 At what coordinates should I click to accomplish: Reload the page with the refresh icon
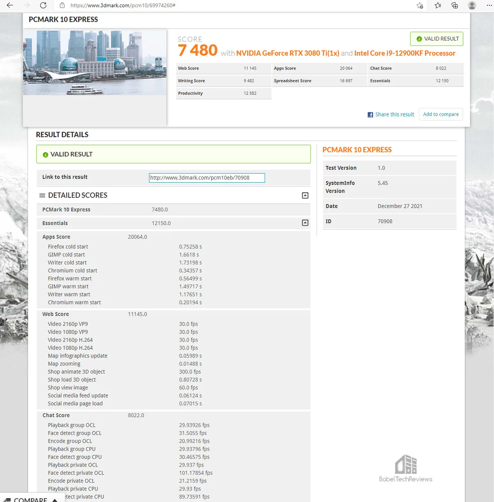point(43,5)
